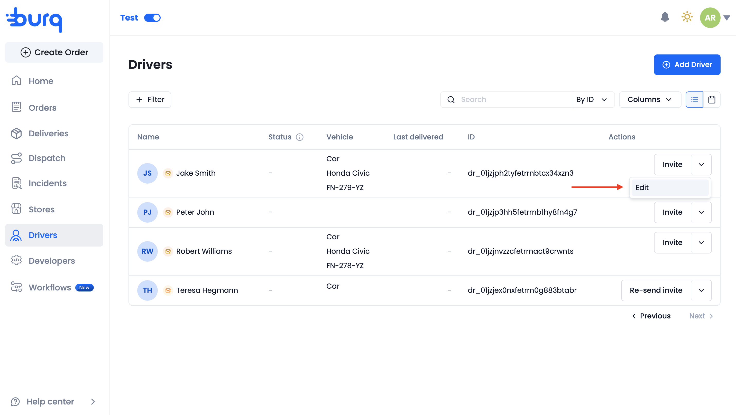Click the Developers sidebar icon
The width and height of the screenshot is (736, 415).
point(16,260)
